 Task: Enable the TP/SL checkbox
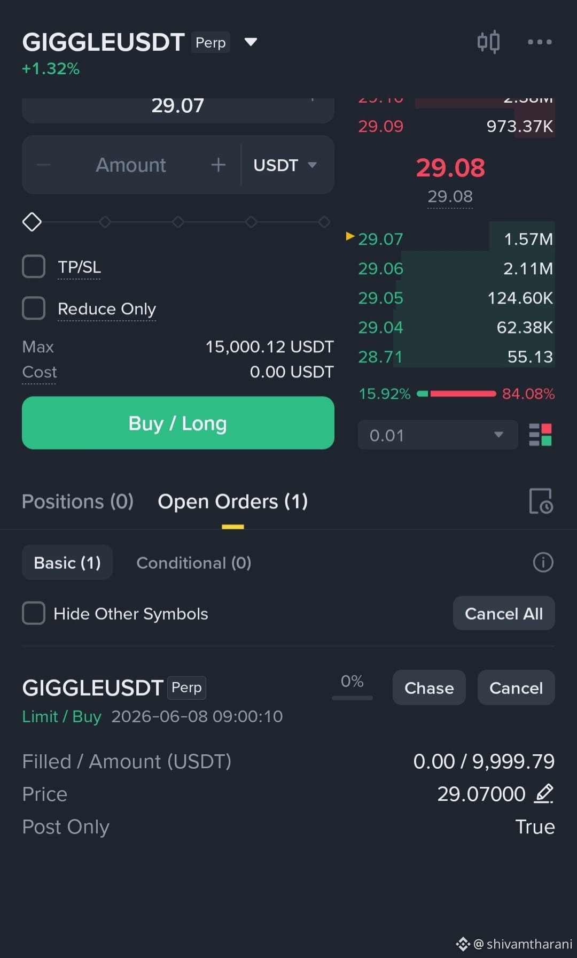(34, 266)
